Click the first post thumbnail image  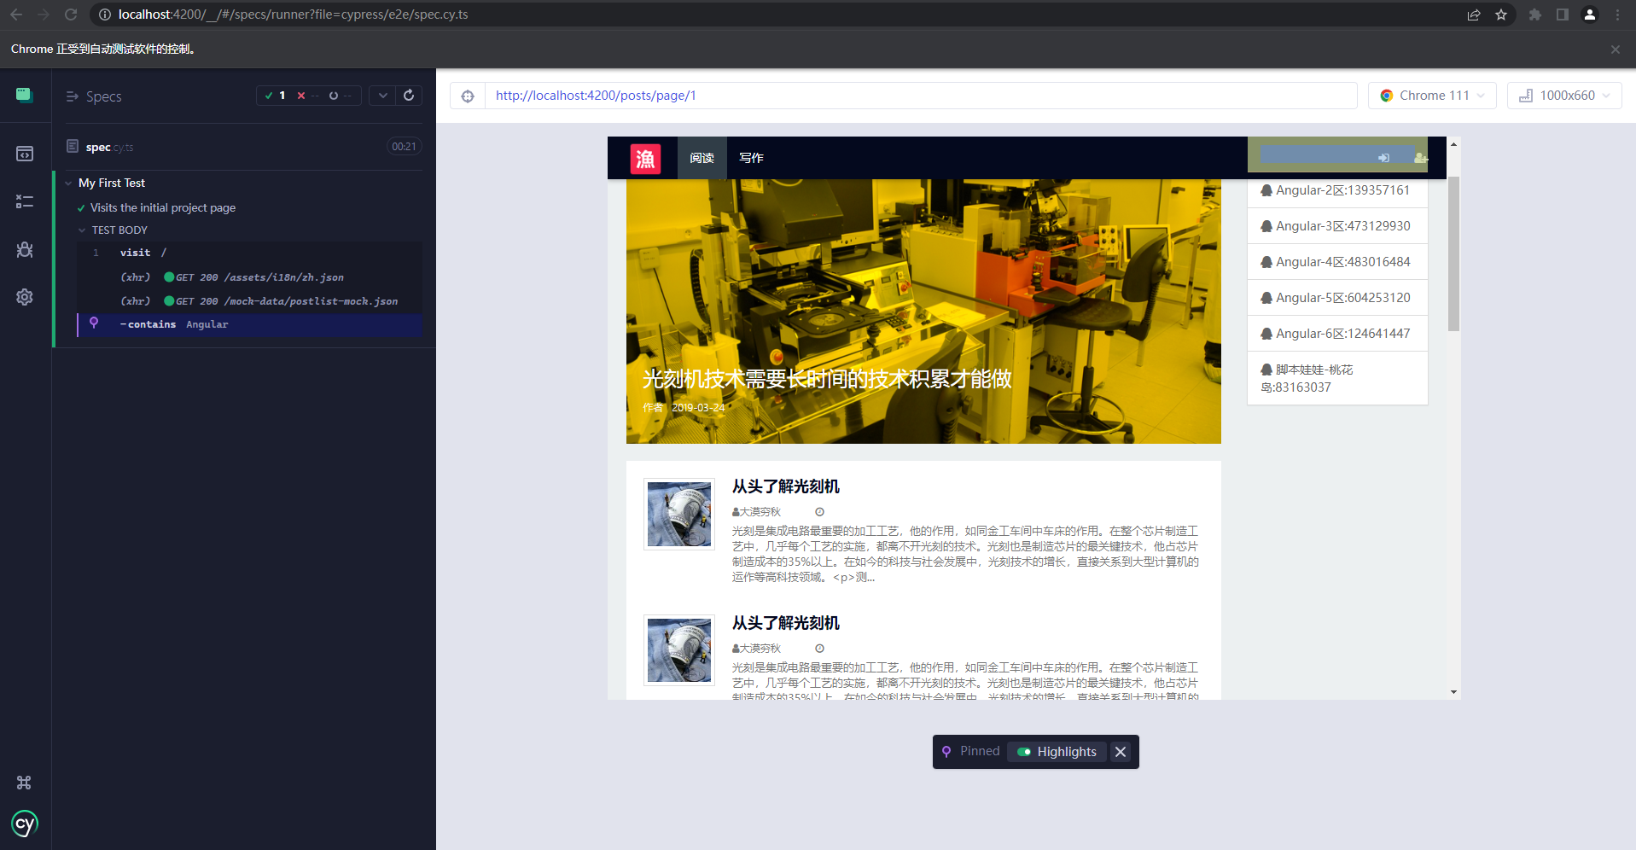point(679,514)
